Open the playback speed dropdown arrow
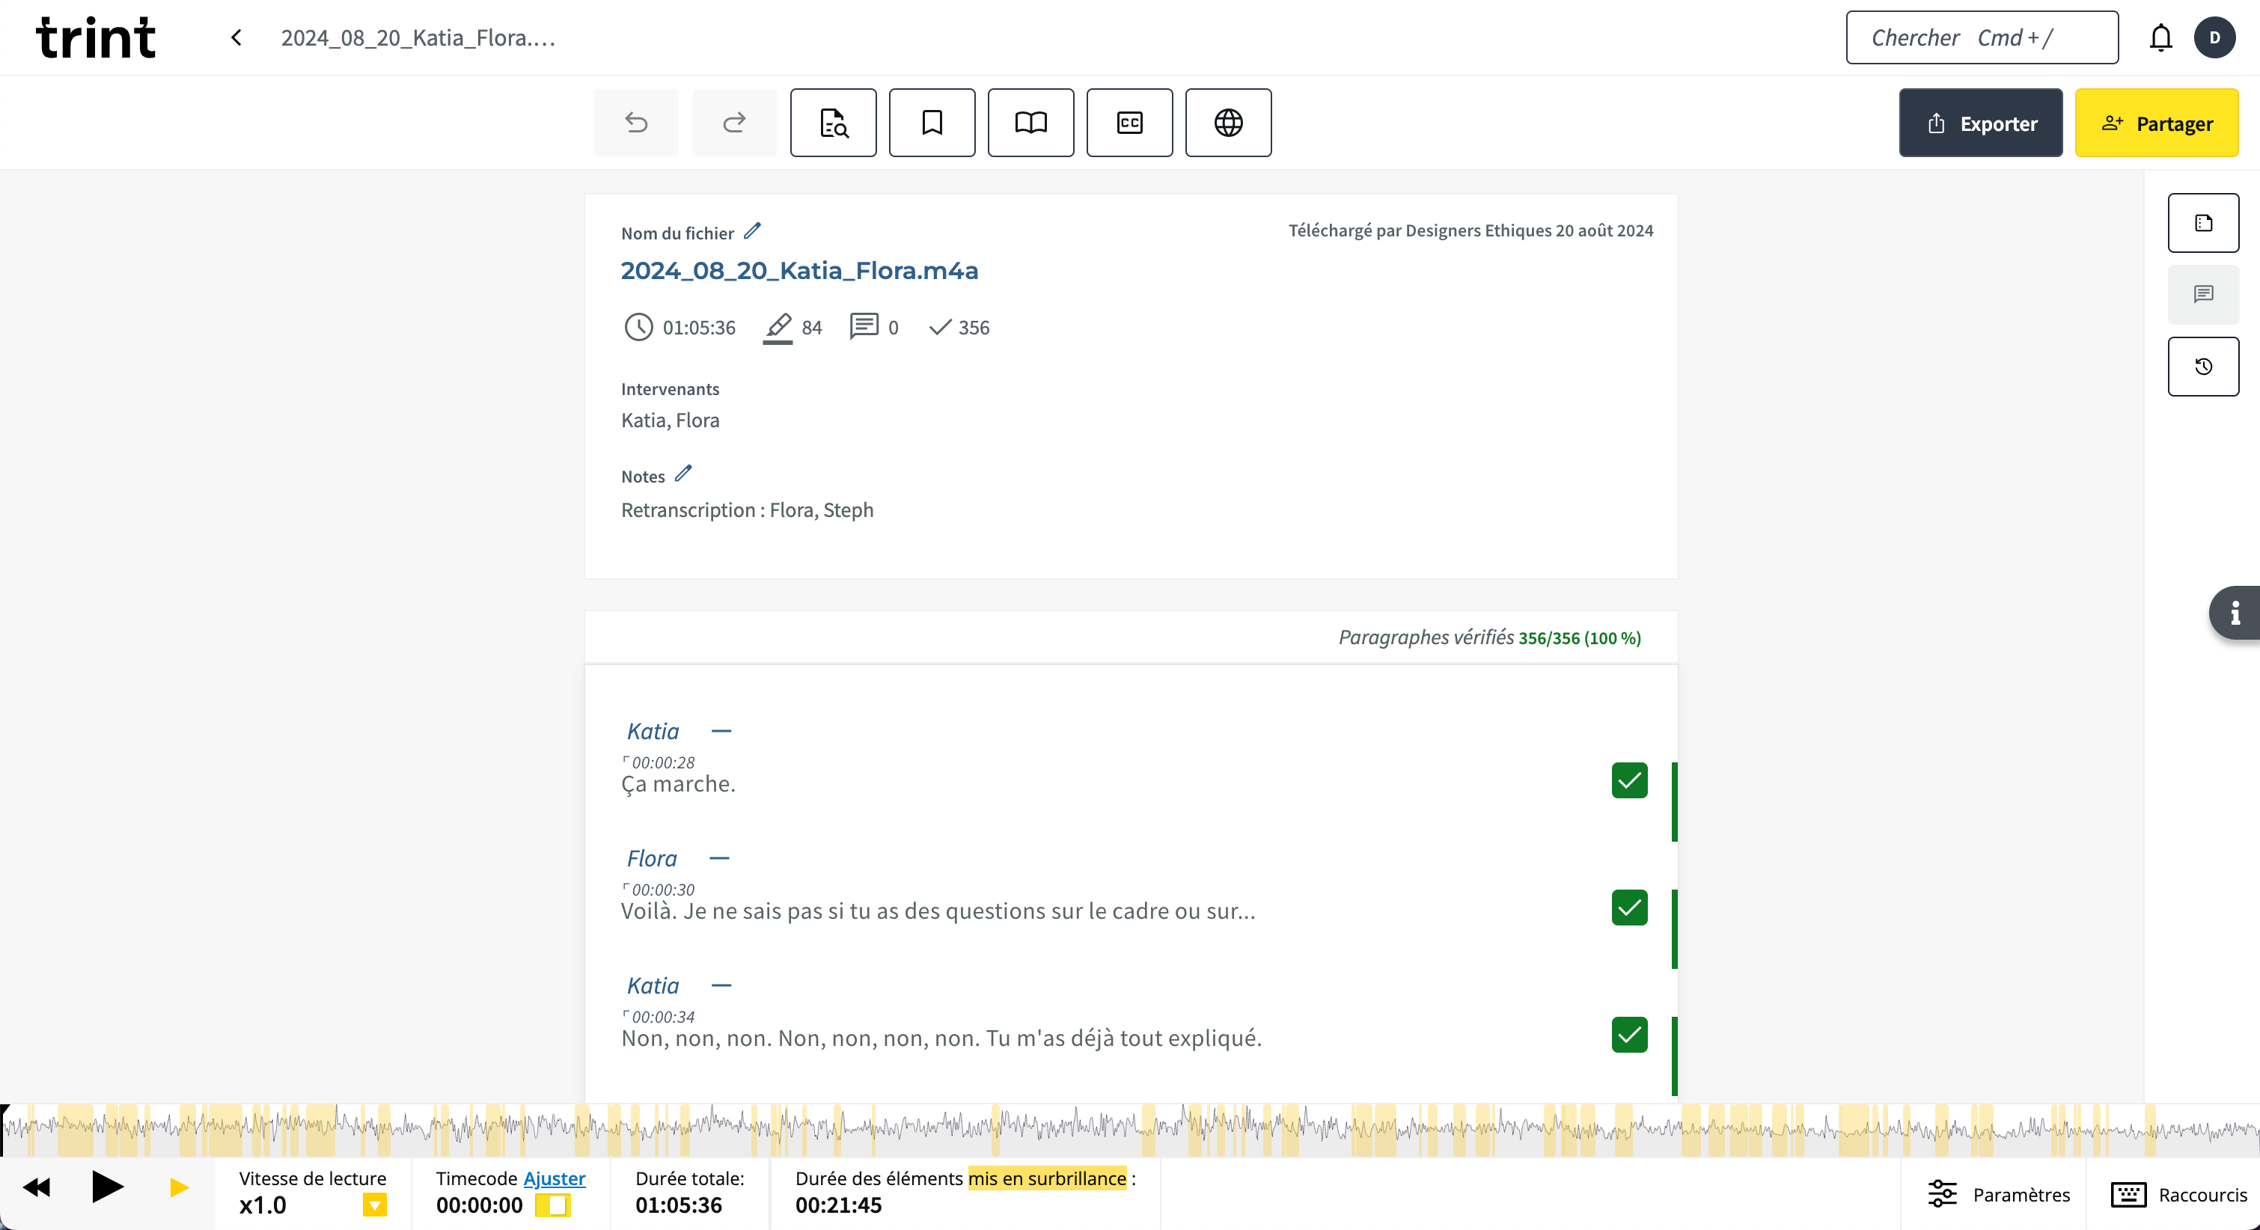The width and height of the screenshot is (2260, 1230). tap(375, 1205)
